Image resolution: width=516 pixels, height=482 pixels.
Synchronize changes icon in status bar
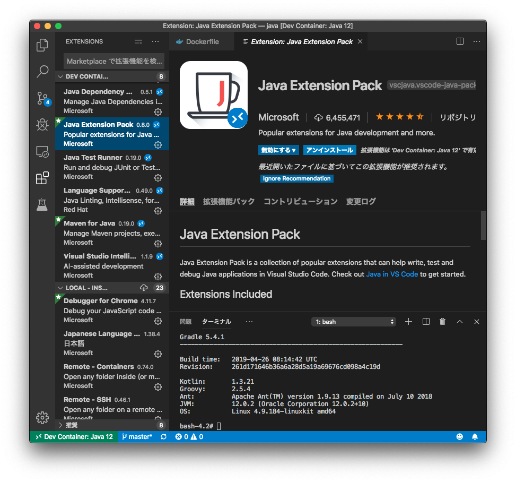pyautogui.click(x=163, y=436)
